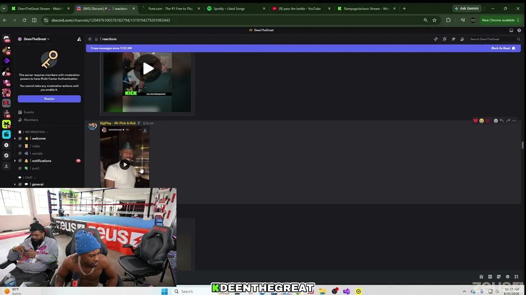The width and height of the screenshot is (526, 295).
Task: Reply to the BigPlay message
Action: click(x=502, y=121)
